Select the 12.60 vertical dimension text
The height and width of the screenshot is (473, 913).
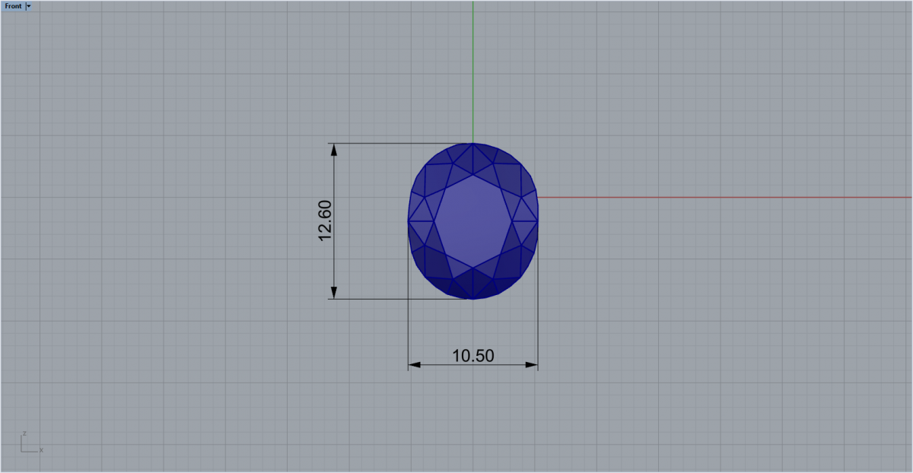325,221
